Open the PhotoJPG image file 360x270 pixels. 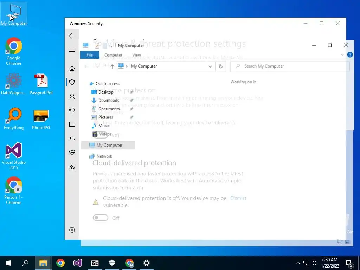[x=41, y=119]
